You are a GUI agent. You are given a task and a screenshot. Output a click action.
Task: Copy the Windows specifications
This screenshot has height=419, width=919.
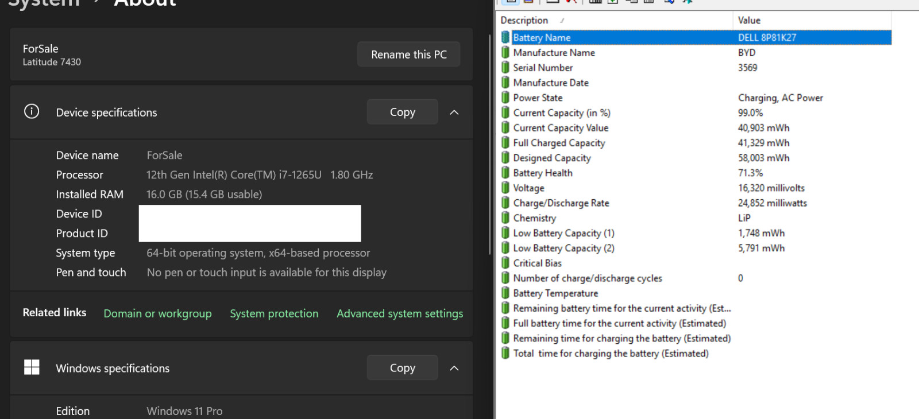(403, 368)
